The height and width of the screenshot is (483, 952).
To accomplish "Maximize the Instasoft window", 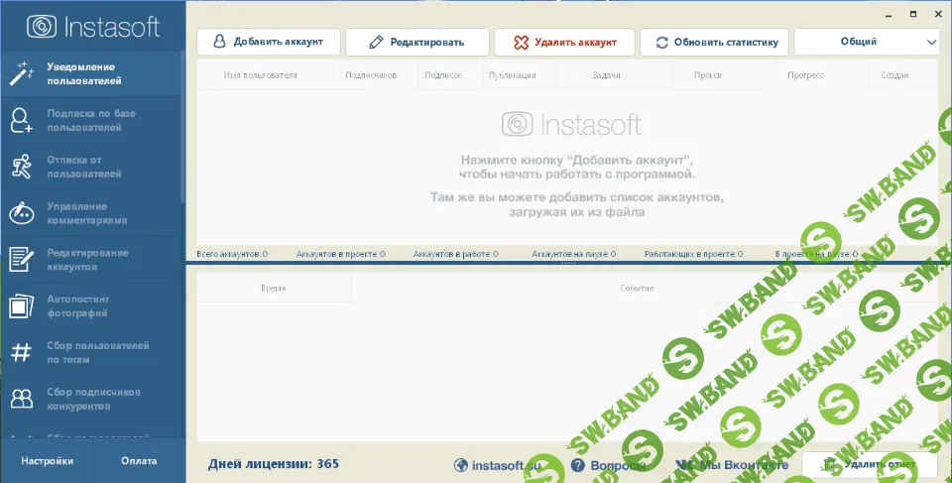I will [x=913, y=14].
